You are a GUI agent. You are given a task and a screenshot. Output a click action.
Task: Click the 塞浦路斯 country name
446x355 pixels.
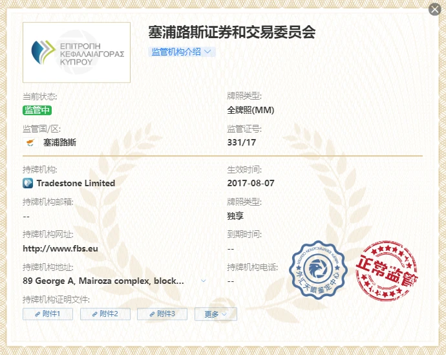tap(59, 142)
